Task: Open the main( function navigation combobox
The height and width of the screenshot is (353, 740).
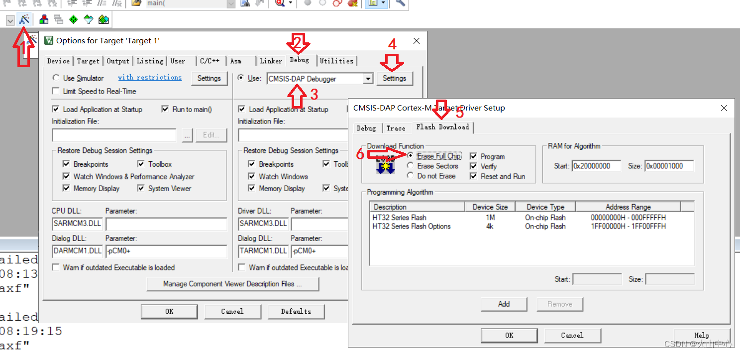Action: tap(230, 4)
